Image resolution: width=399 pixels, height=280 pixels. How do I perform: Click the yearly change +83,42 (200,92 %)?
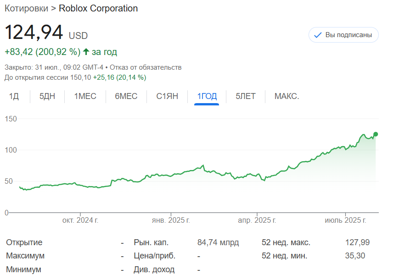[x=43, y=52]
